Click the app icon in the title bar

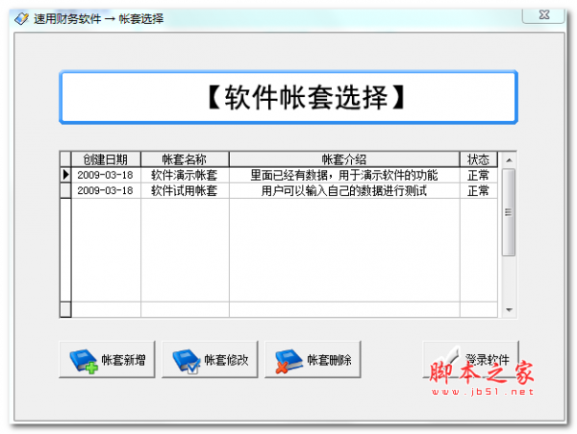tap(21, 18)
